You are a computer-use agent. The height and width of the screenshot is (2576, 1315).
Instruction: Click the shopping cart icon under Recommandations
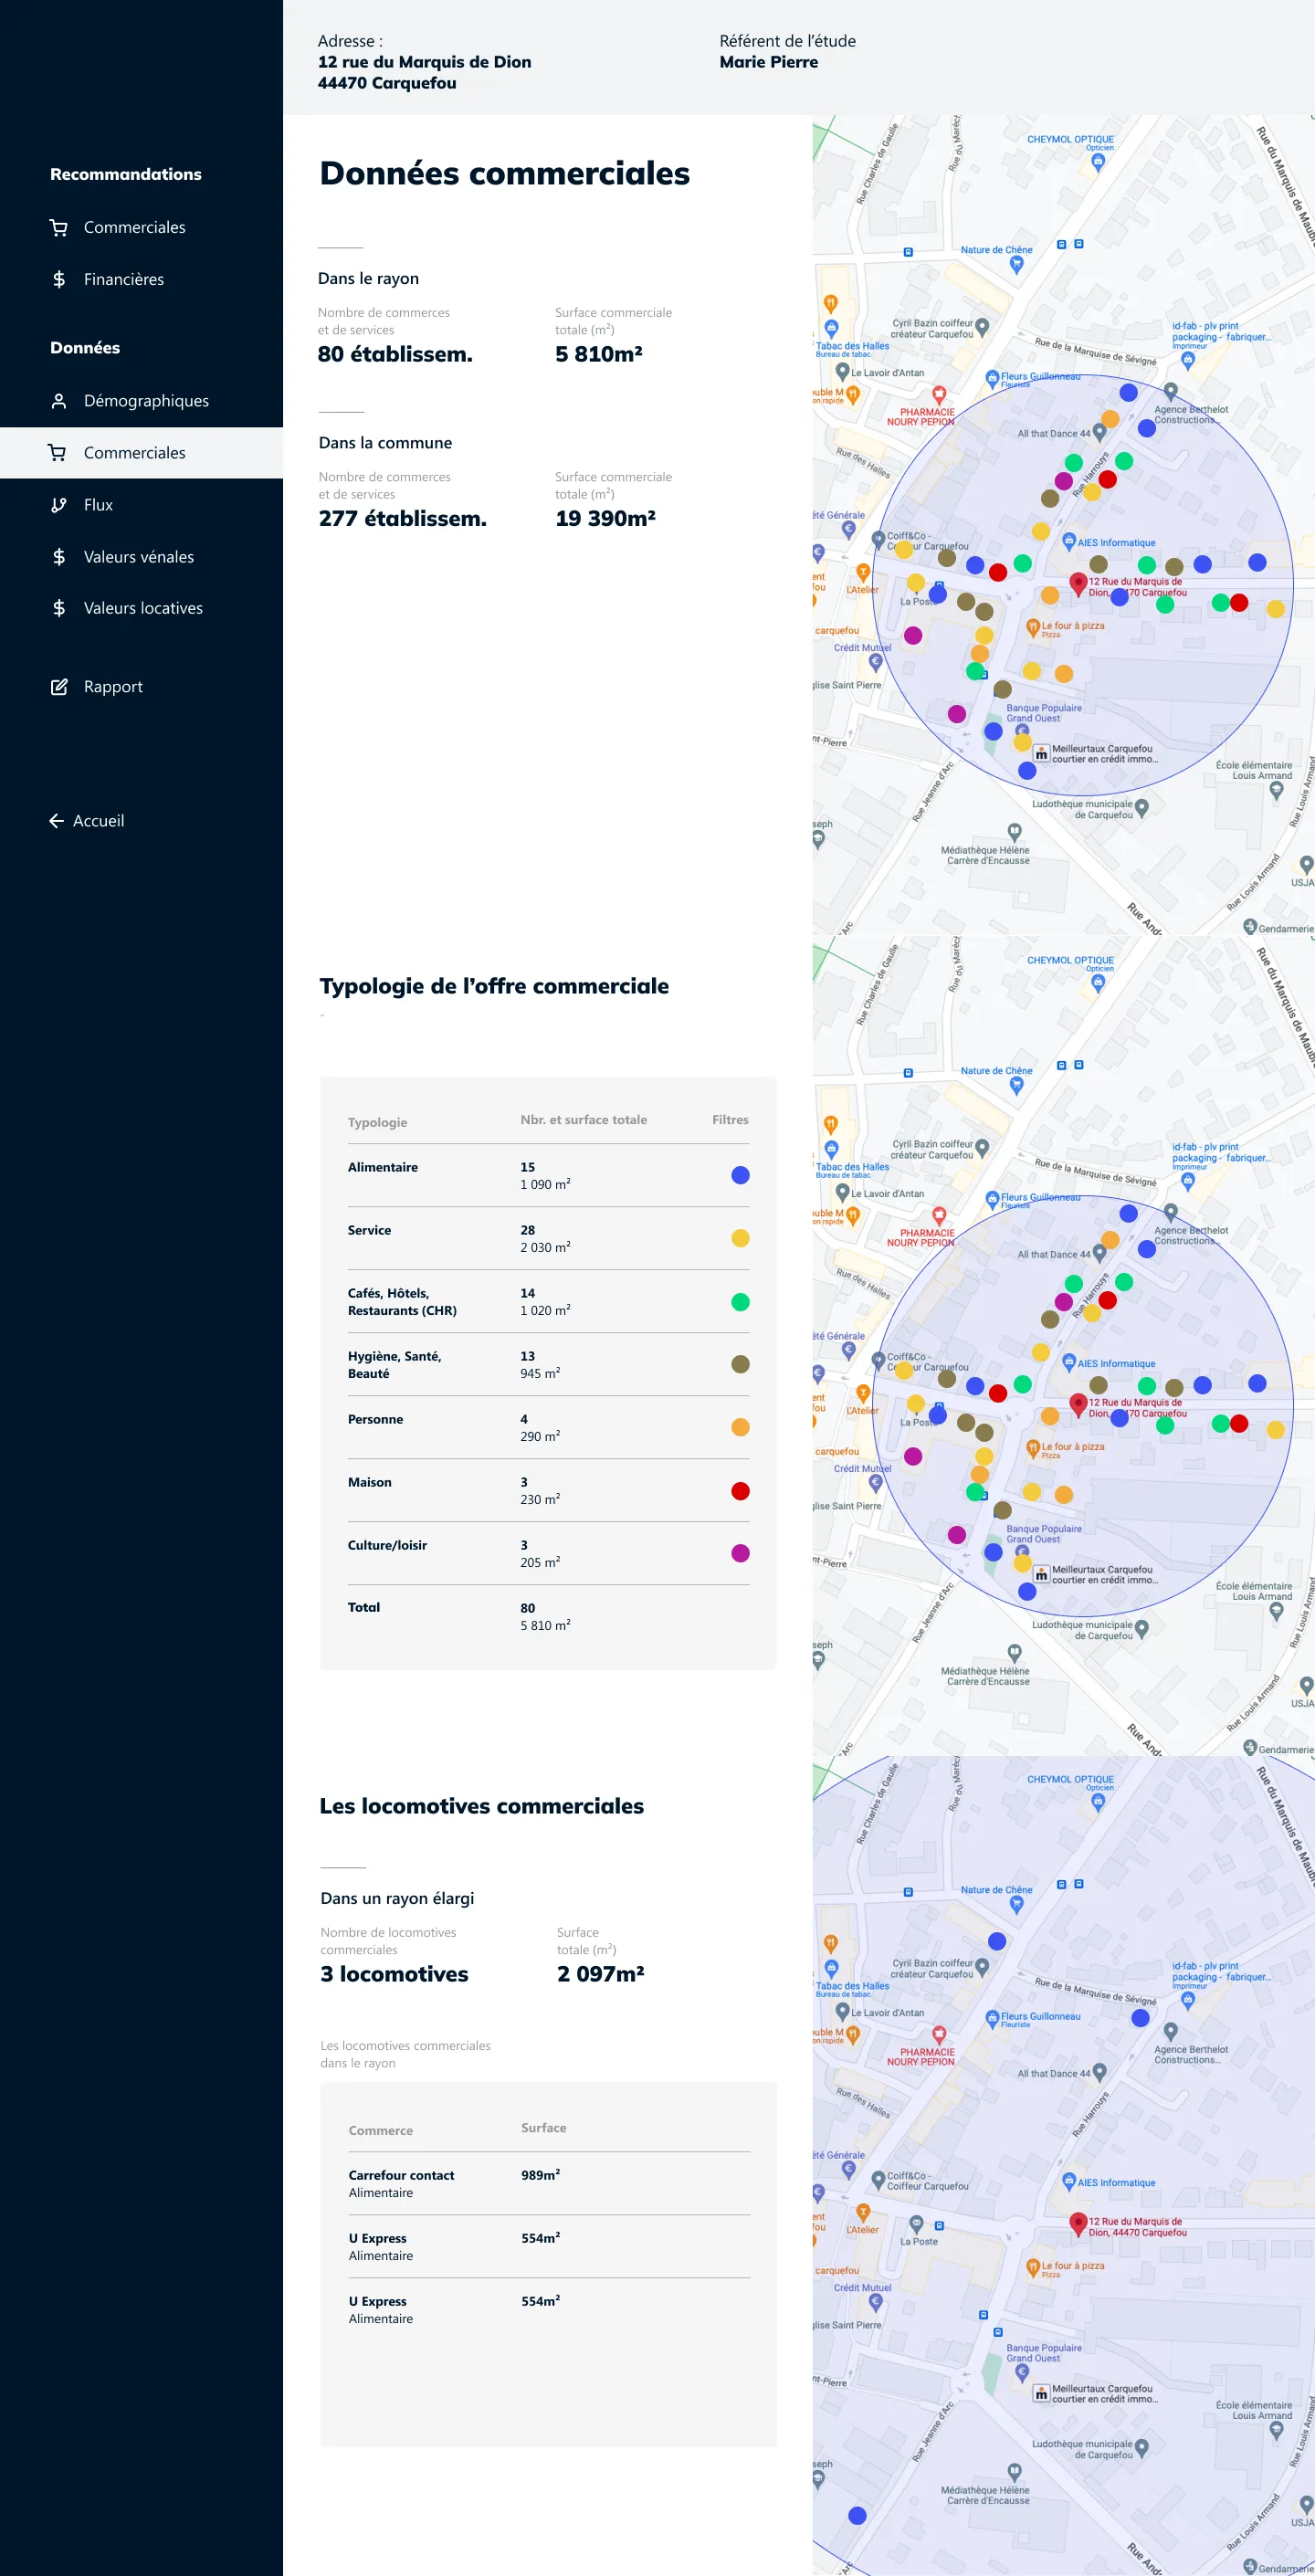coord(59,228)
